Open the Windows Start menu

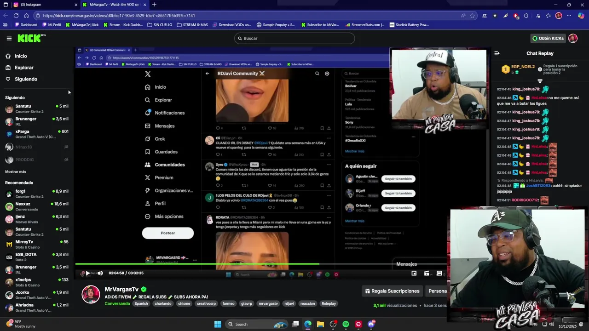(218, 324)
